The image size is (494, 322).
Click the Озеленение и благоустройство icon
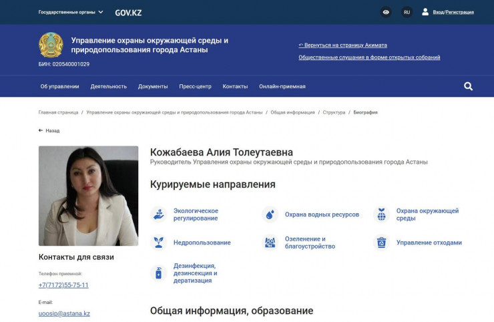pos(270,243)
